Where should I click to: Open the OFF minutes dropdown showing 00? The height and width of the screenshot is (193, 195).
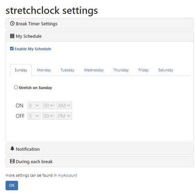pos(48,116)
